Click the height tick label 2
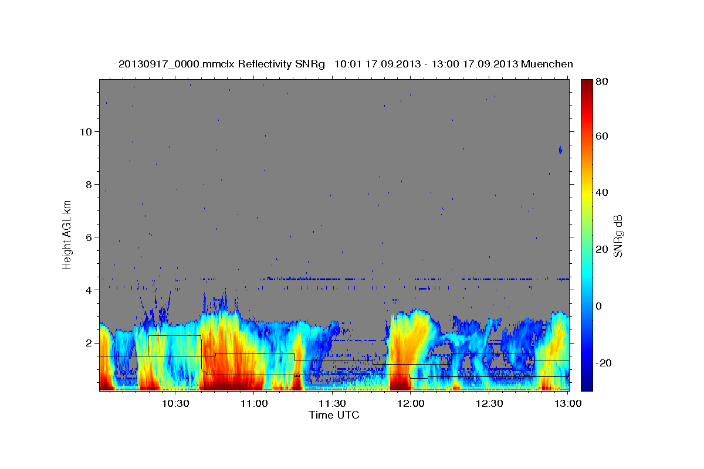Viewport: 704px width, 469px height. (x=89, y=342)
